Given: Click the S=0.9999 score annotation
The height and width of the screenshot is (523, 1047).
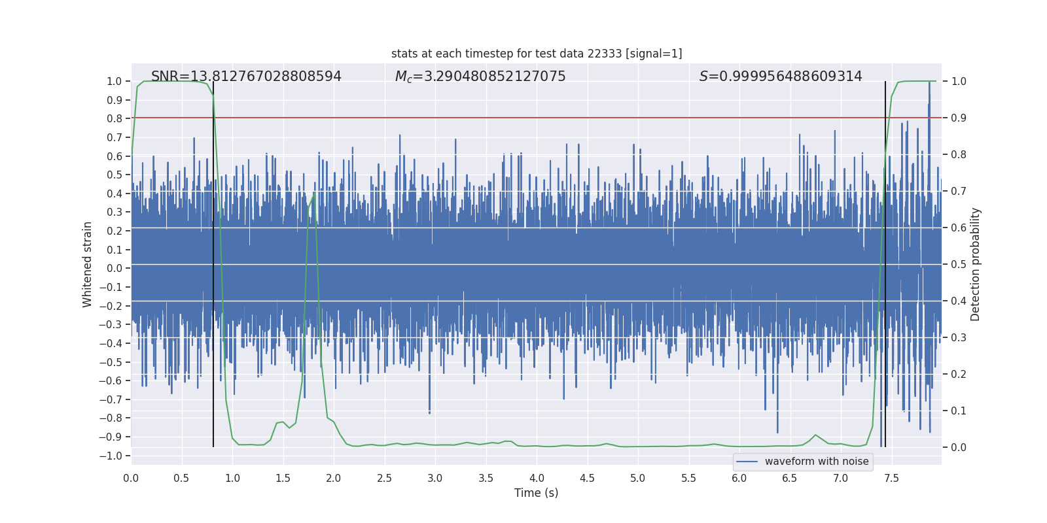Looking at the screenshot, I should pyautogui.click(x=781, y=76).
